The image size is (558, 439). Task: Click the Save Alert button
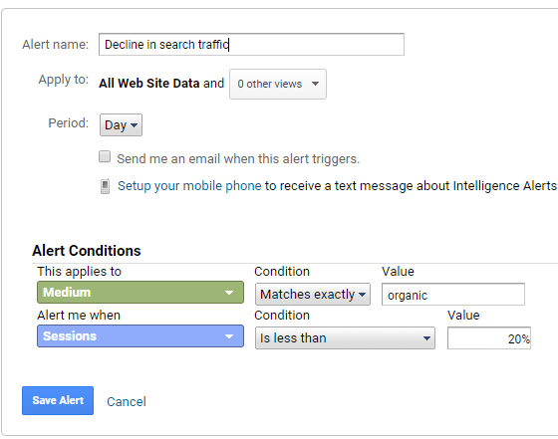pos(58,400)
